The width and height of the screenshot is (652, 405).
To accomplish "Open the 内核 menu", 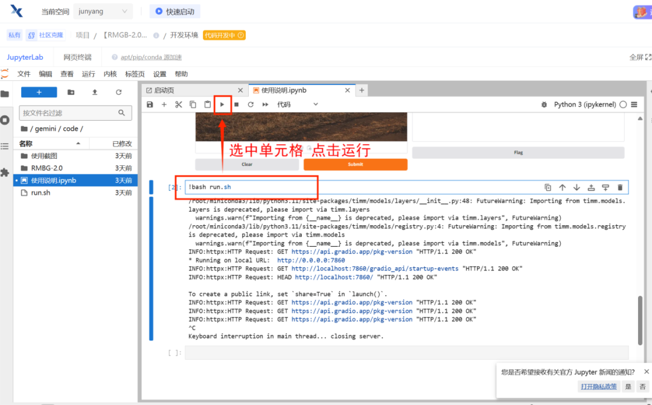I will 110,74.
